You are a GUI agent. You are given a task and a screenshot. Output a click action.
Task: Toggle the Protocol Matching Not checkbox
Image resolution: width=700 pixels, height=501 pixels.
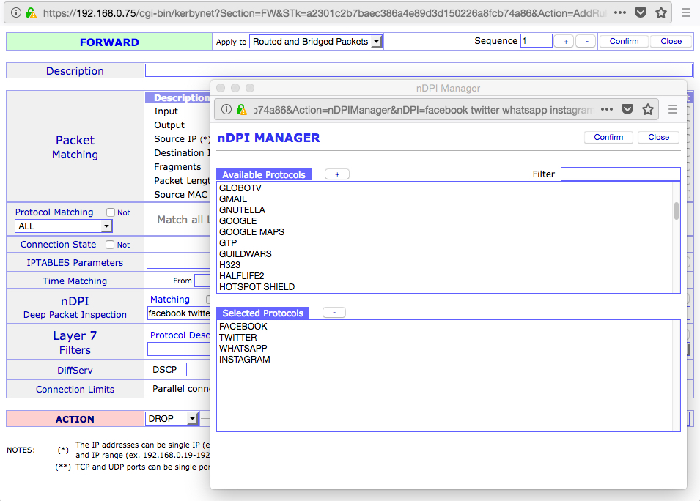coord(111,212)
